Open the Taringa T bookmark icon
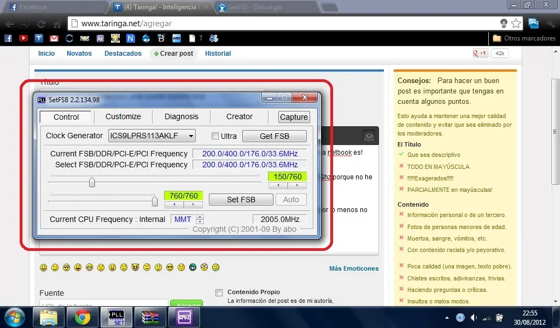Screen dimensions: 560x328 point(39,38)
